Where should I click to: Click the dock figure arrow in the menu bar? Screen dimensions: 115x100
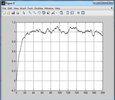(112, 8)
